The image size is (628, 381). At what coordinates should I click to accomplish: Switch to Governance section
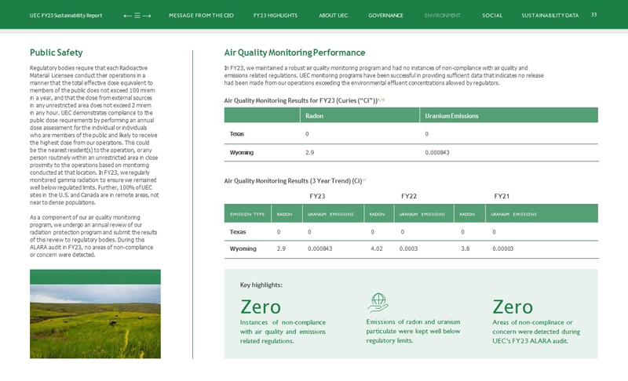385,16
